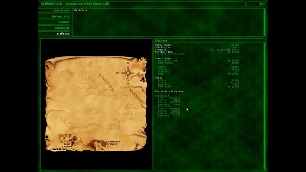Click the Statistics list entry in top panel
The image size is (306, 172).
pos(80,10)
